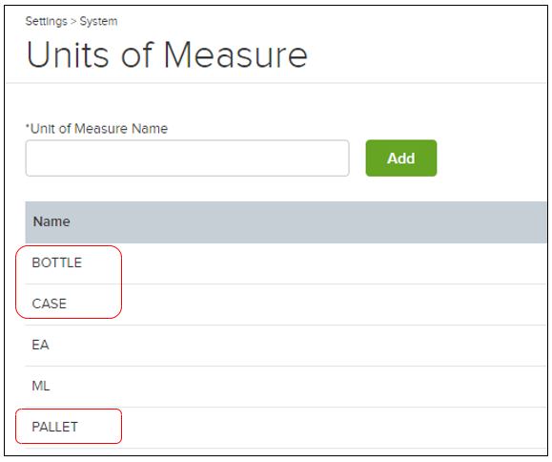
Task: Click the row divider between EA and ML
Action: point(285,367)
